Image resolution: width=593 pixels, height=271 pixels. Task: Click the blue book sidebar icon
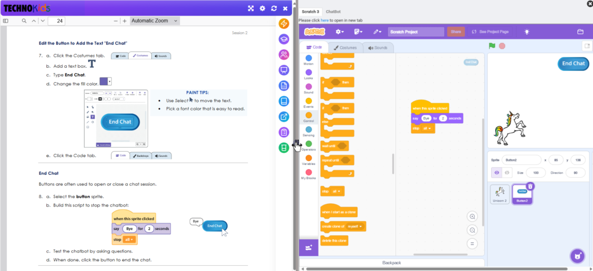click(x=284, y=101)
